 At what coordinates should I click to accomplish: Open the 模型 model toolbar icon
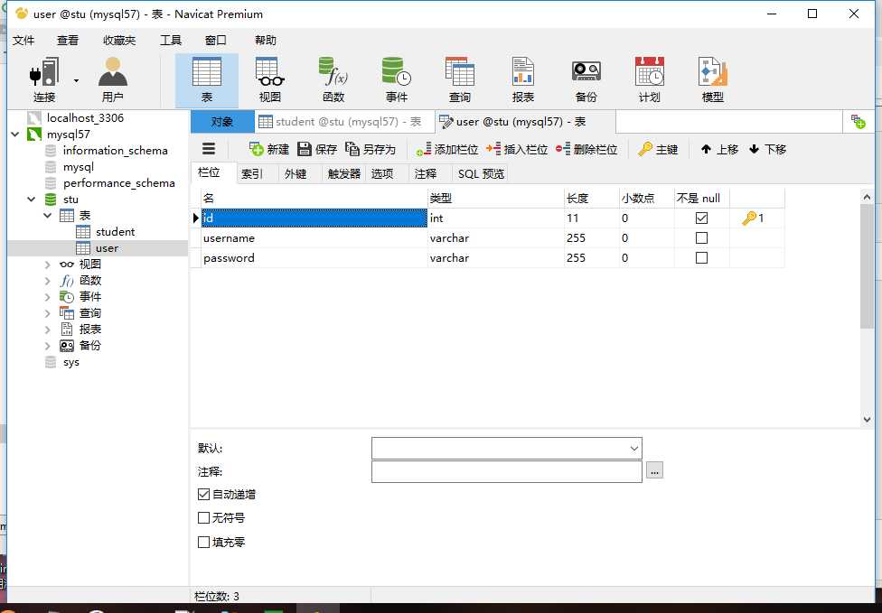[x=713, y=79]
